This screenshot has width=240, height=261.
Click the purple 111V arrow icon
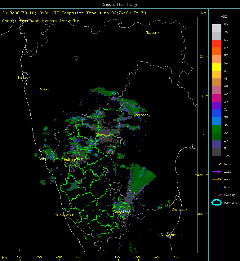pos(216,172)
